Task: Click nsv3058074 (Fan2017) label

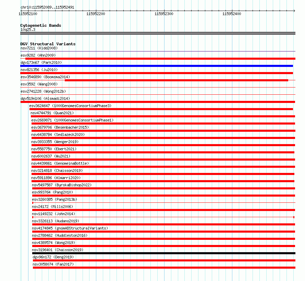Action: [53, 264]
